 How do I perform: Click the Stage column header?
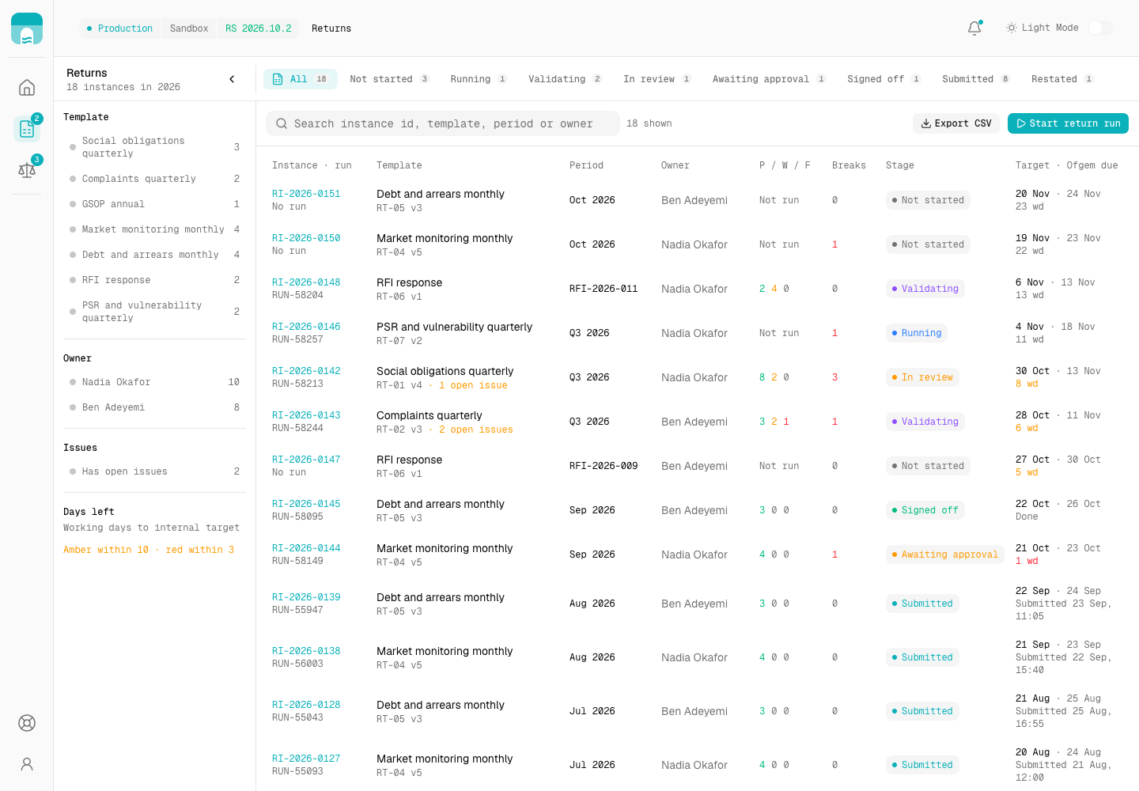click(x=900, y=165)
